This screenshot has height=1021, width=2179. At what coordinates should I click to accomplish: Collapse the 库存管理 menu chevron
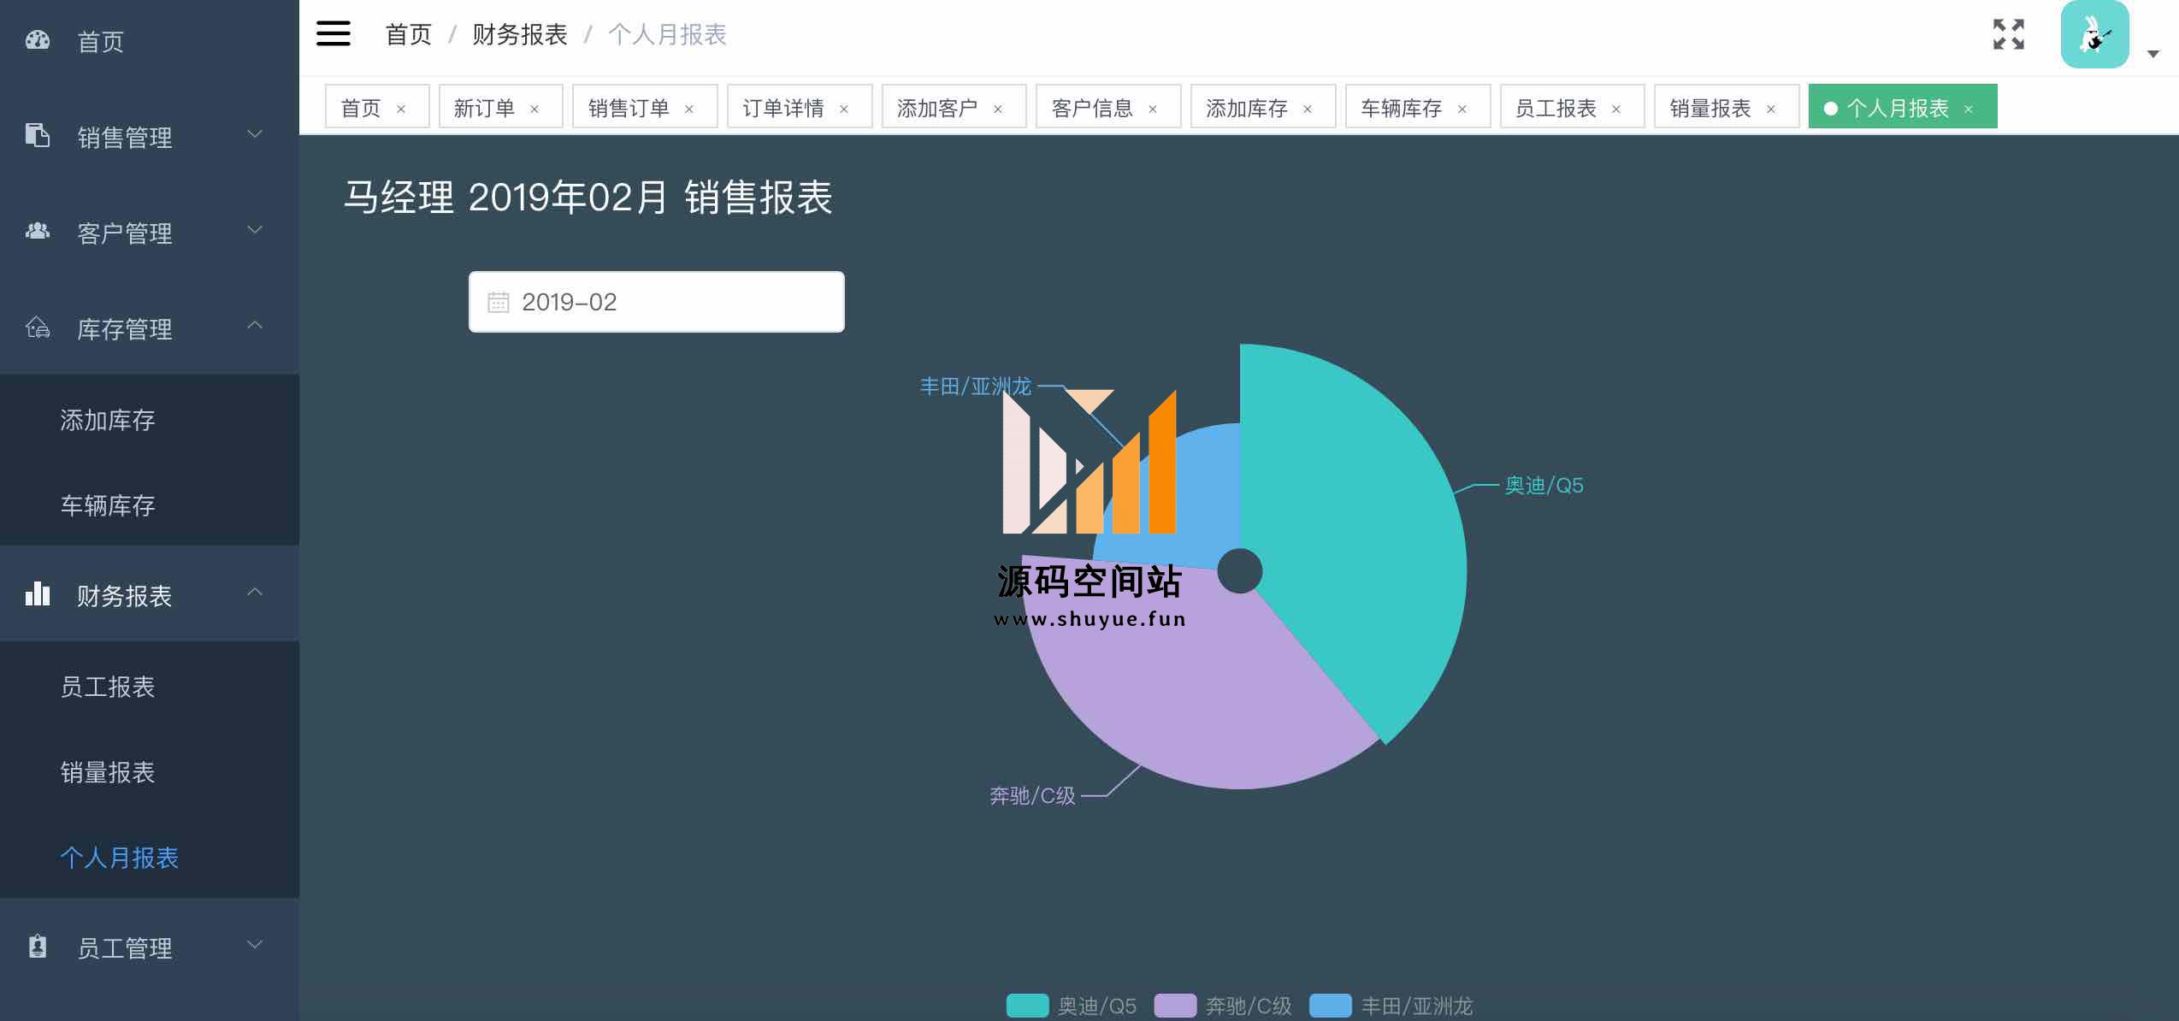255,325
